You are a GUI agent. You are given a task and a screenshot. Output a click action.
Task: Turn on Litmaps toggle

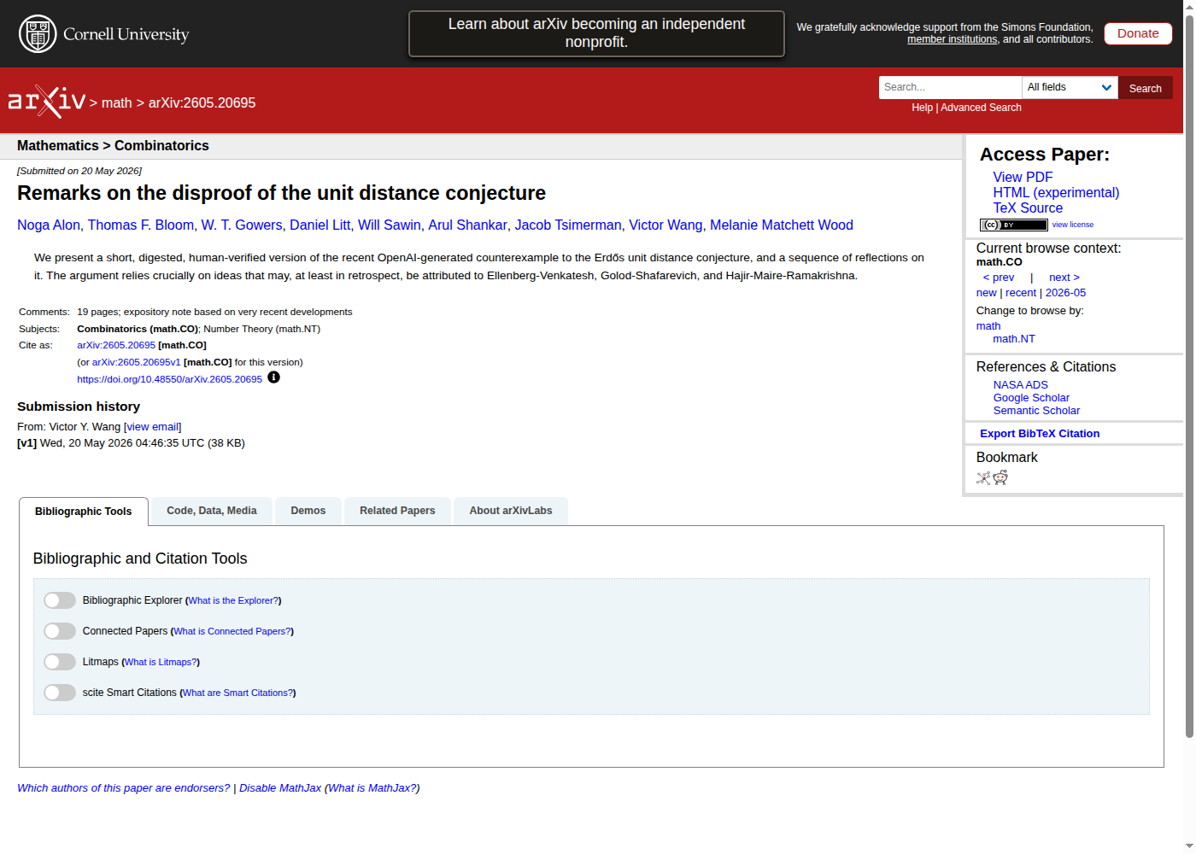pyautogui.click(x=60, y=662)
